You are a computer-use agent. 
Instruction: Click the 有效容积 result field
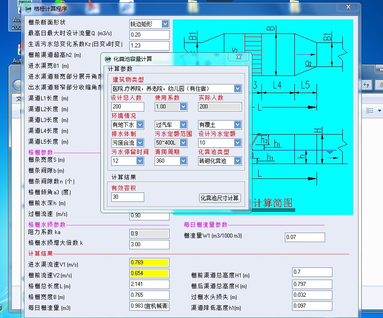(128, 197)
